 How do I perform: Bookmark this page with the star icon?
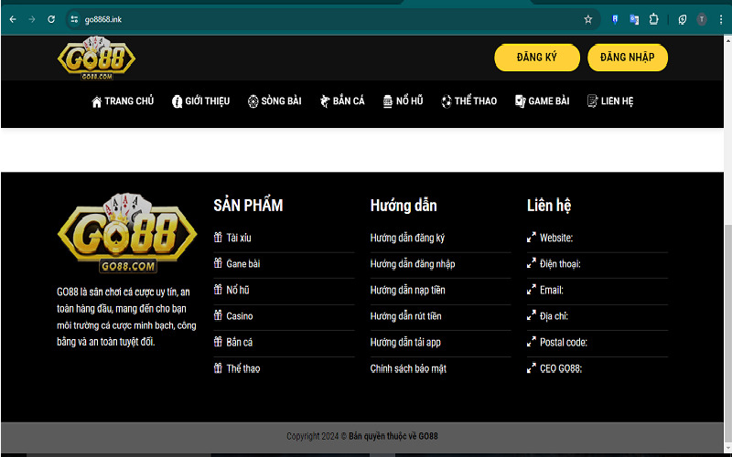[x=587, y=19]
